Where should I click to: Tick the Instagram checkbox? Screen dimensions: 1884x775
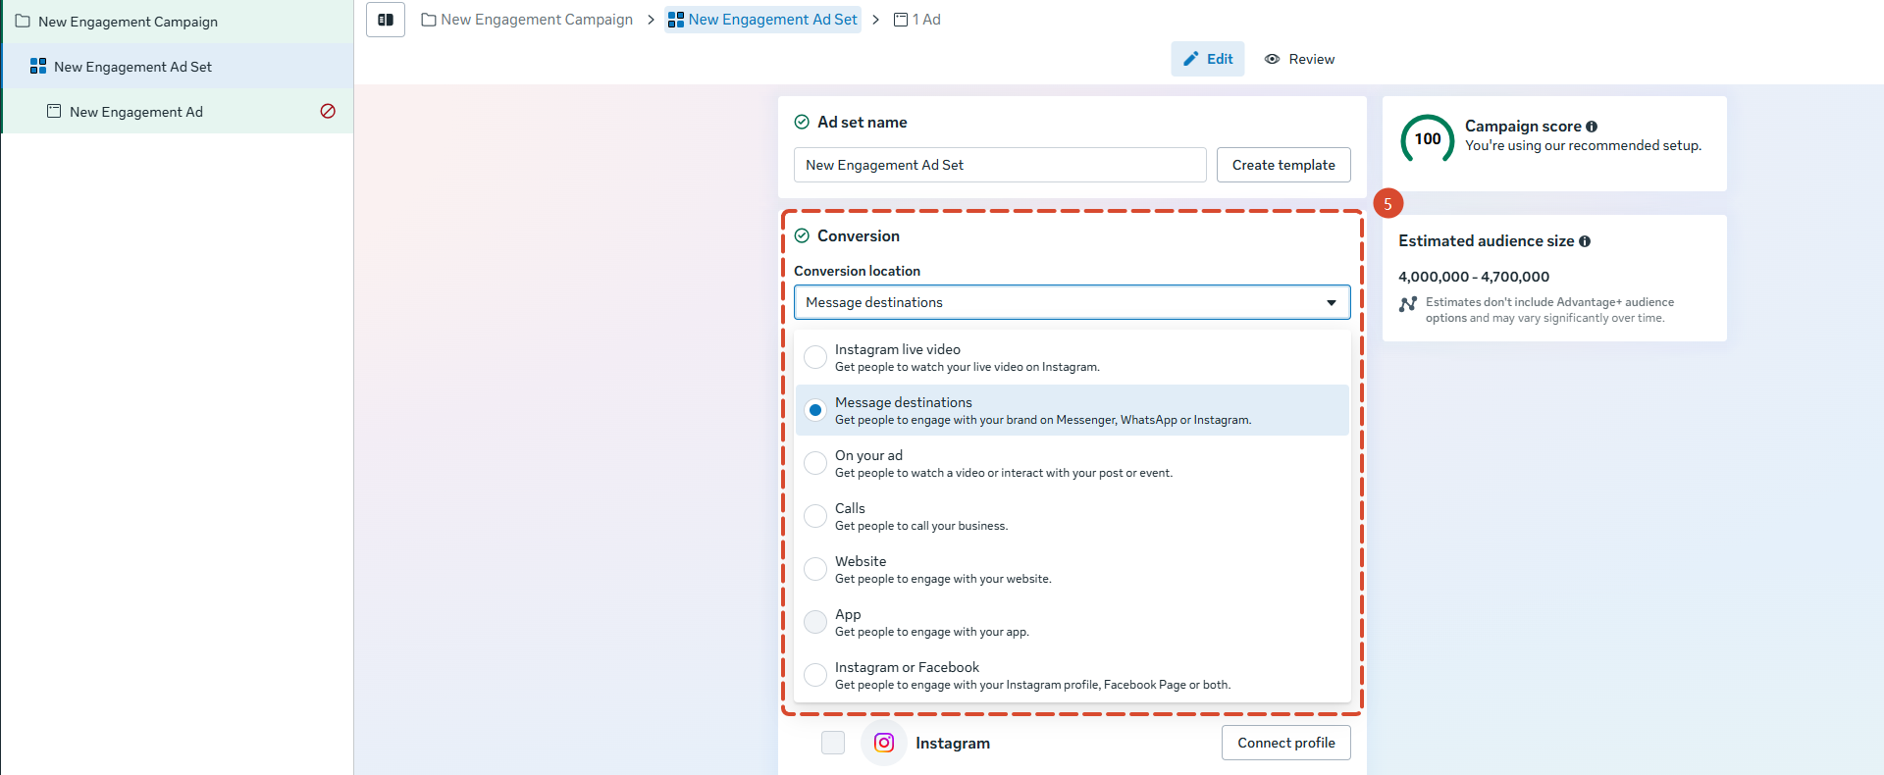click(x=833, y=743)
